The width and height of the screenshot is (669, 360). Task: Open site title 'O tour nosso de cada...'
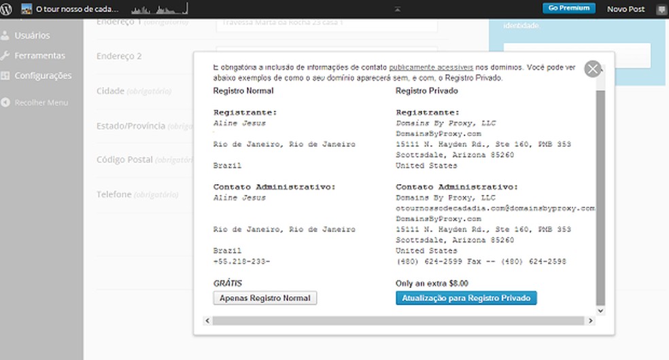(78, 9)
